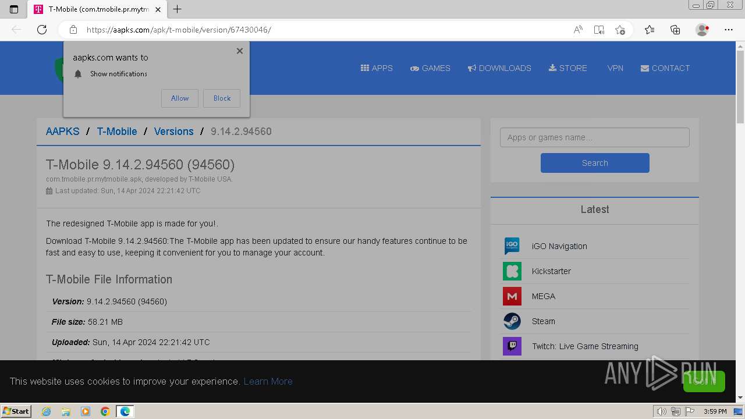
Task: Close the T-Mobile browser tab
Action: tap(158, 9)
